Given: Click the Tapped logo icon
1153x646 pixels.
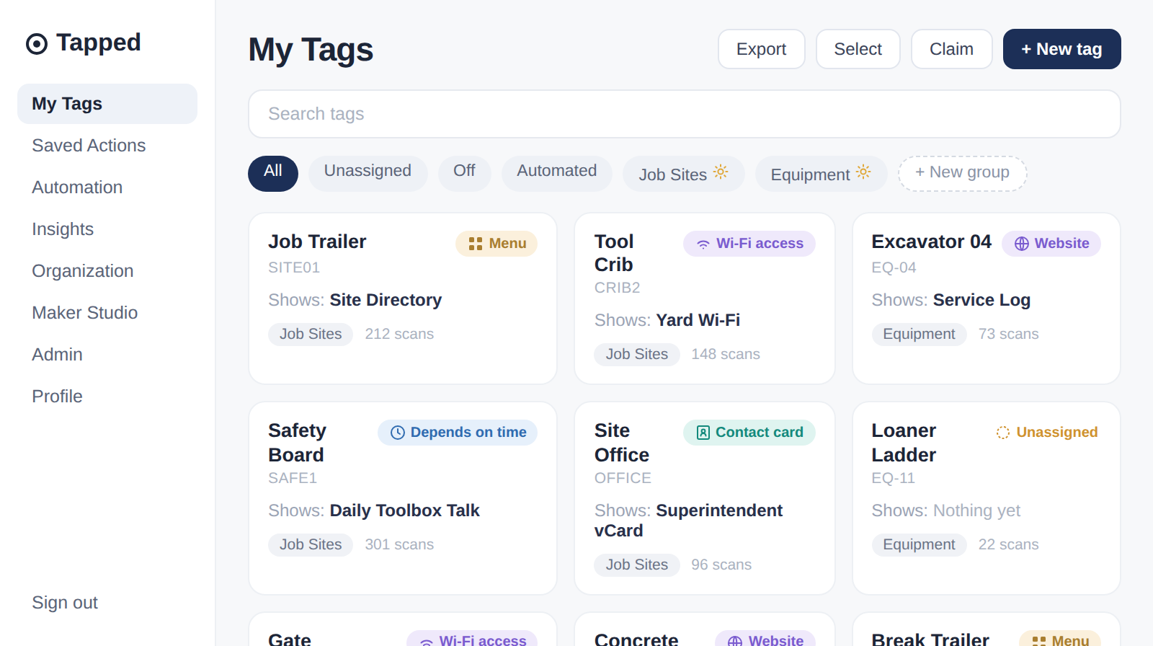Looking at the screenshot, I should (x=37, y=44).
